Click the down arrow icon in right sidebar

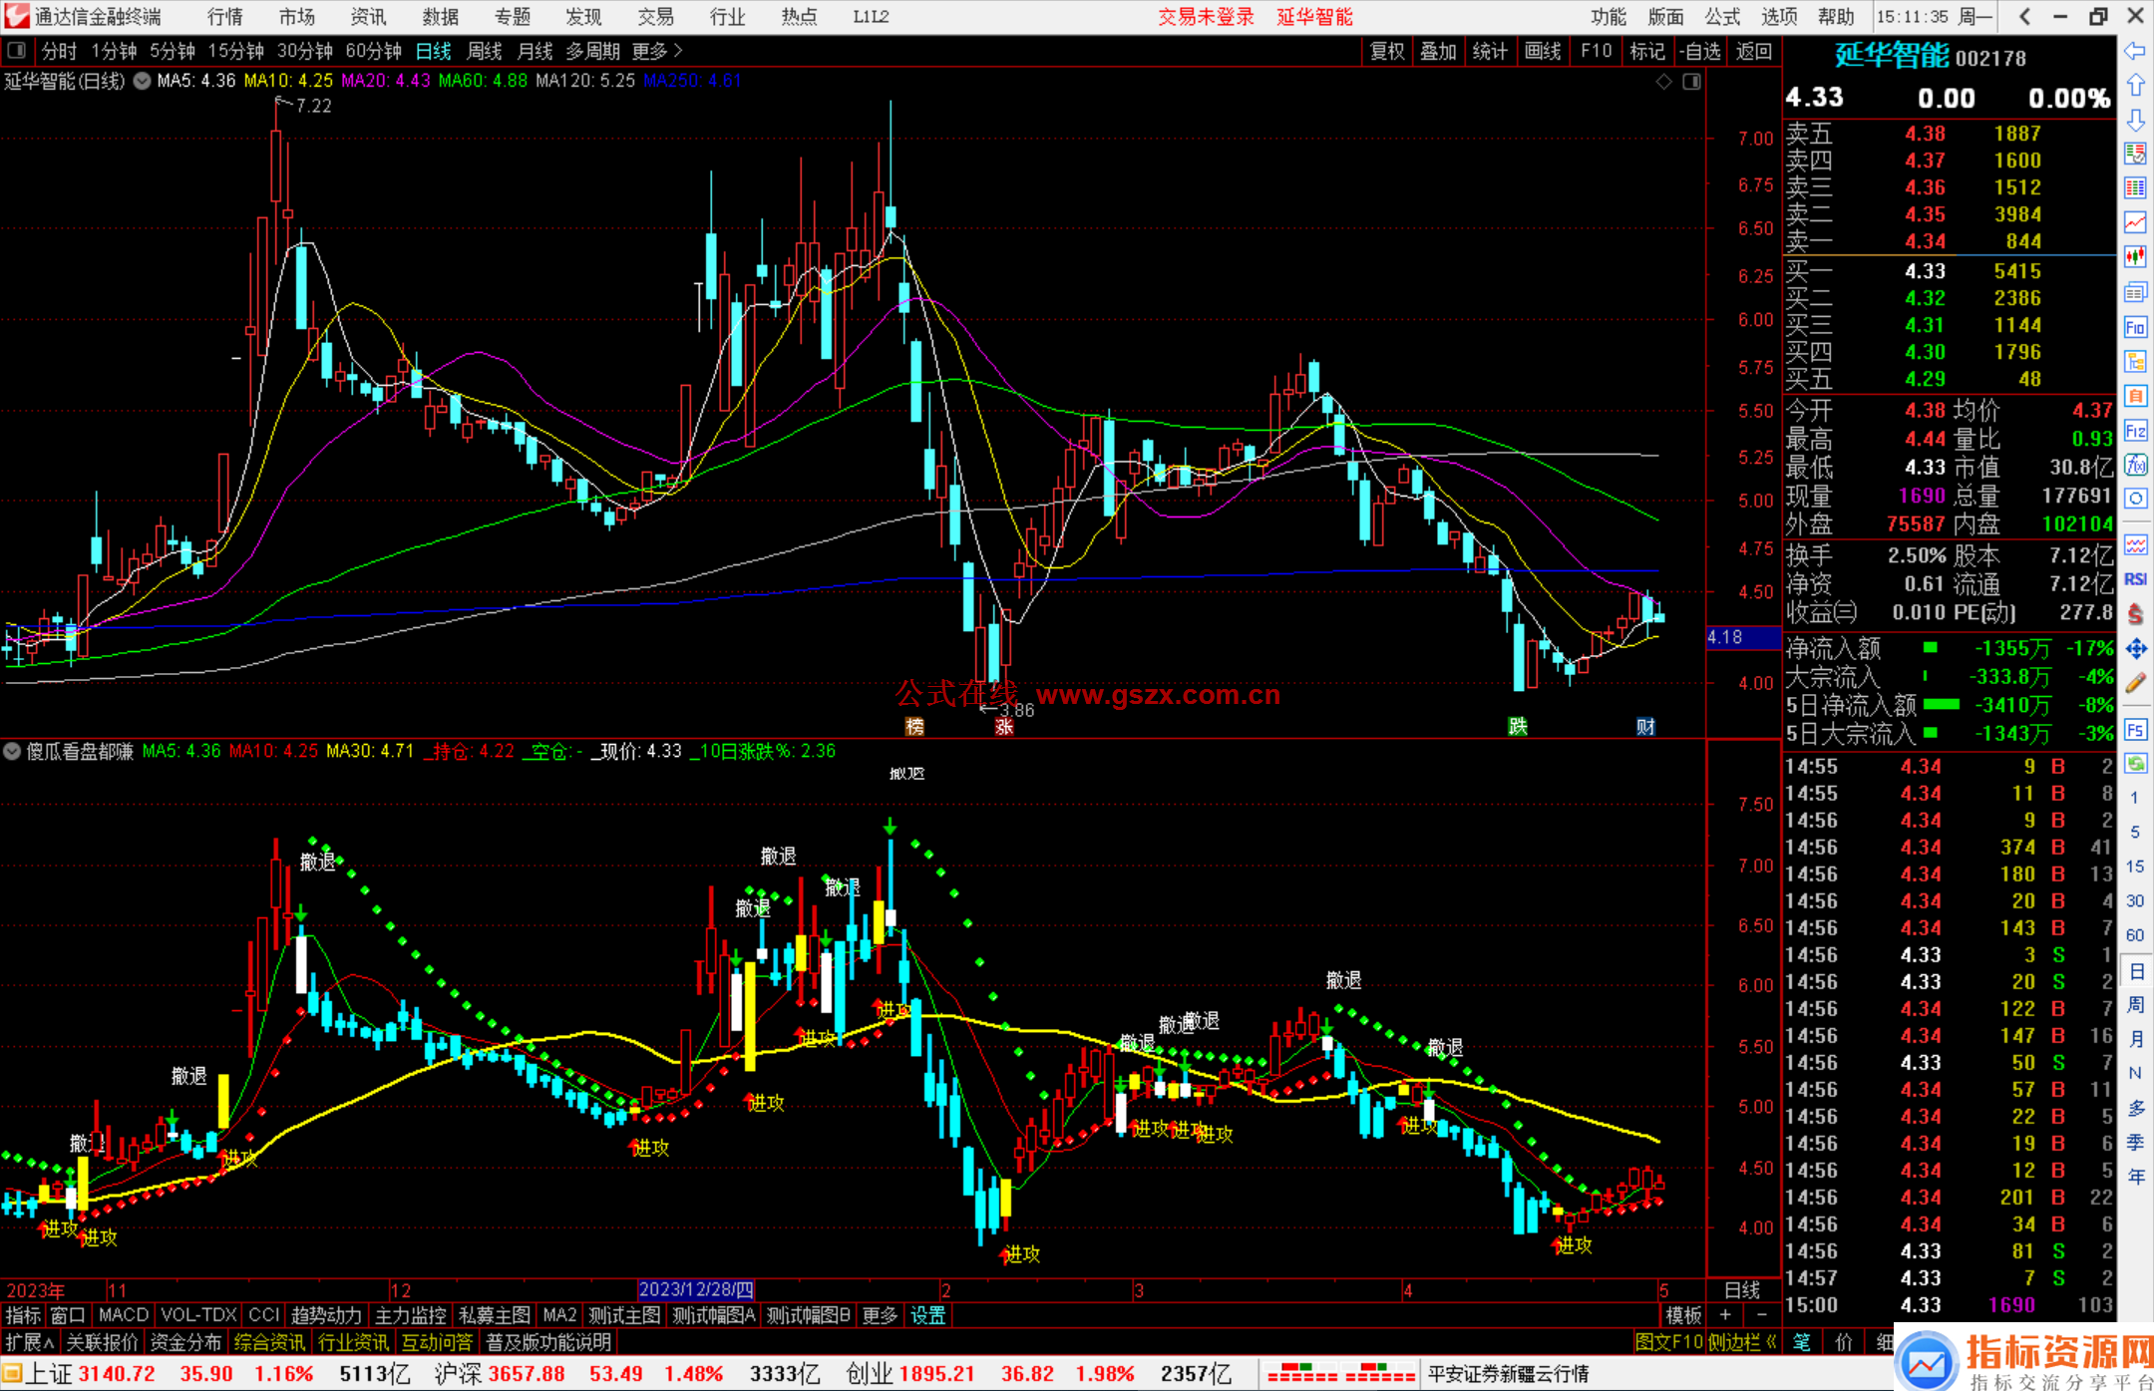[x=2135, y=120]
